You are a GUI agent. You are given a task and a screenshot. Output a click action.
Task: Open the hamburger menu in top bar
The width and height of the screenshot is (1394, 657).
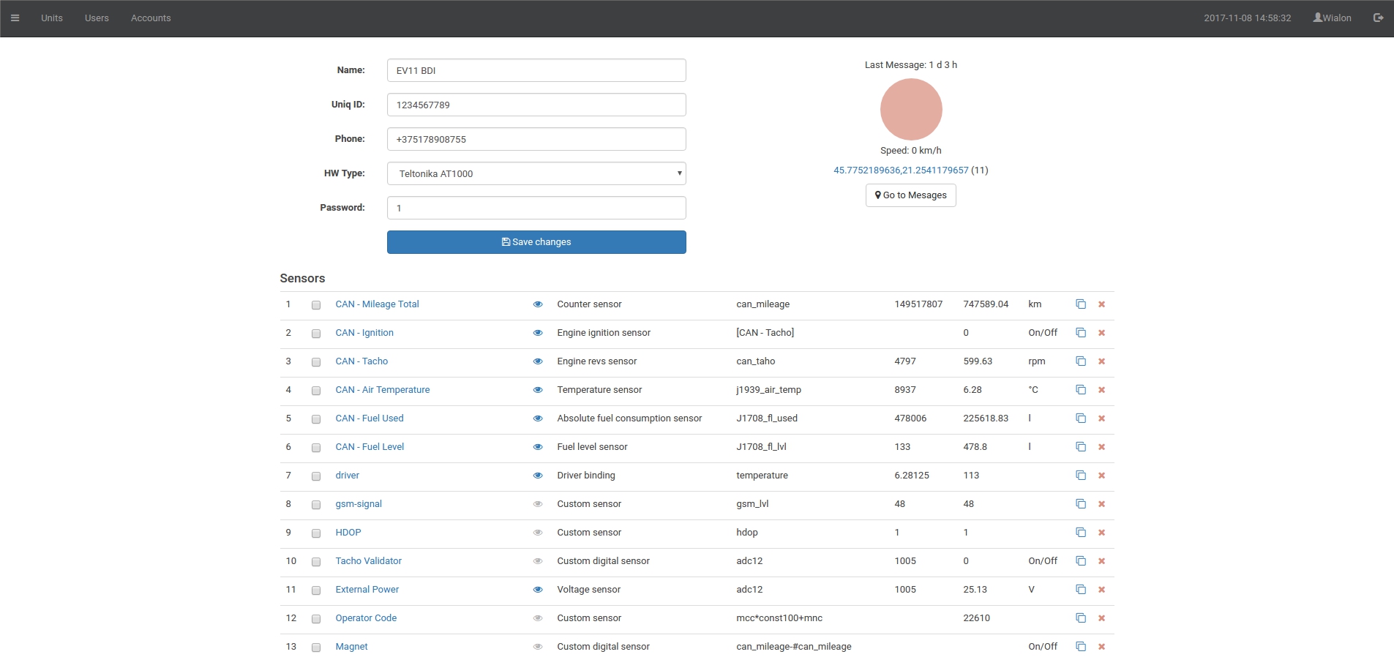(x=15, y=18)
